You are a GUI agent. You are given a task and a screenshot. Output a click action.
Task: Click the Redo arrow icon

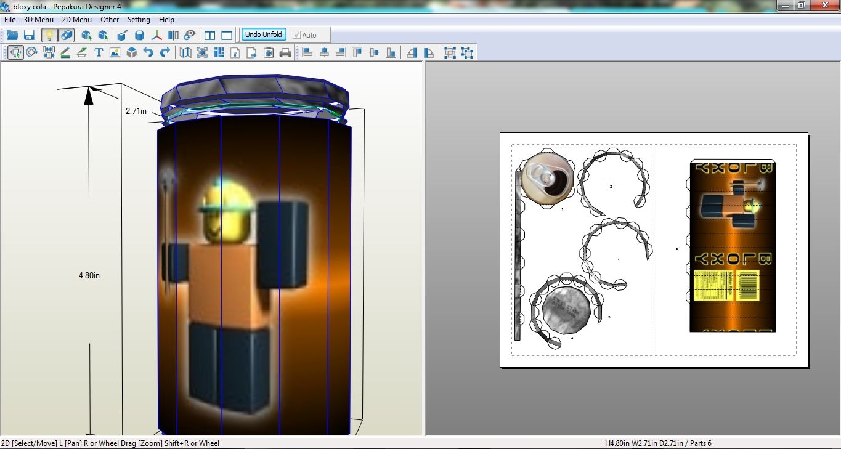(165, 53)
